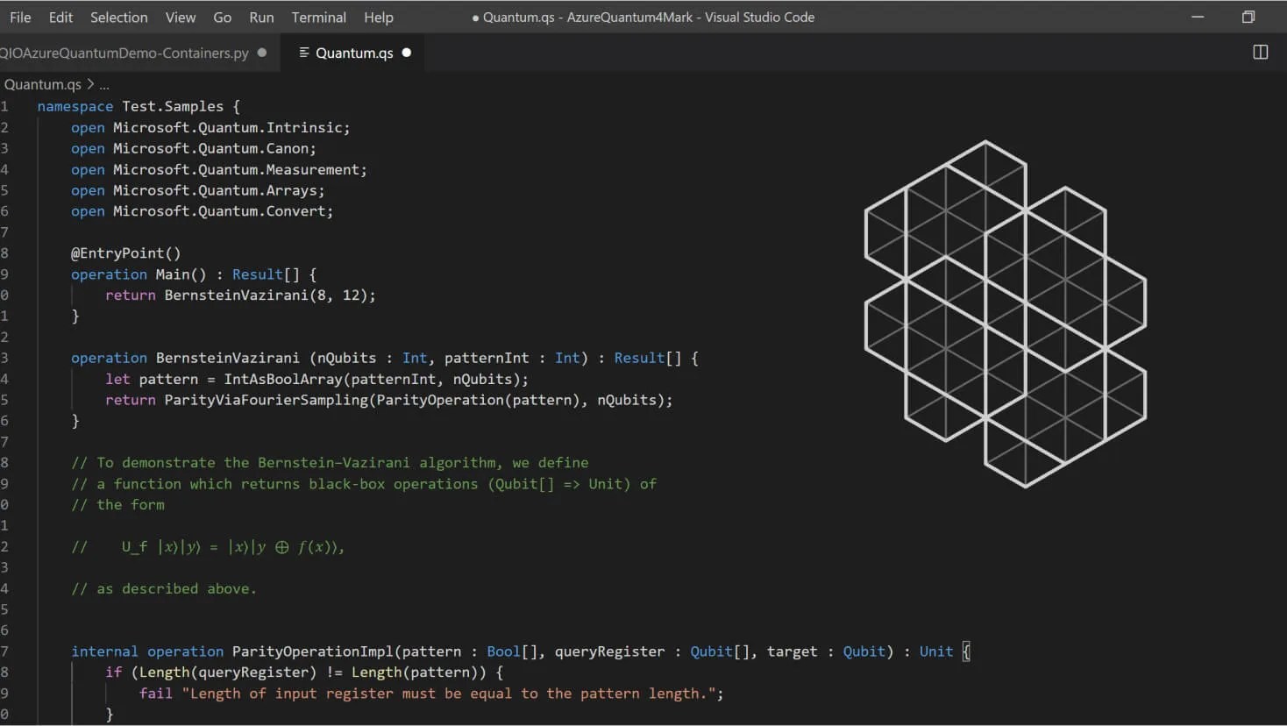Image resolution: width=1287 pixels, height=726 pixels.
Task: Open the Selection menu
Action: 118,18
